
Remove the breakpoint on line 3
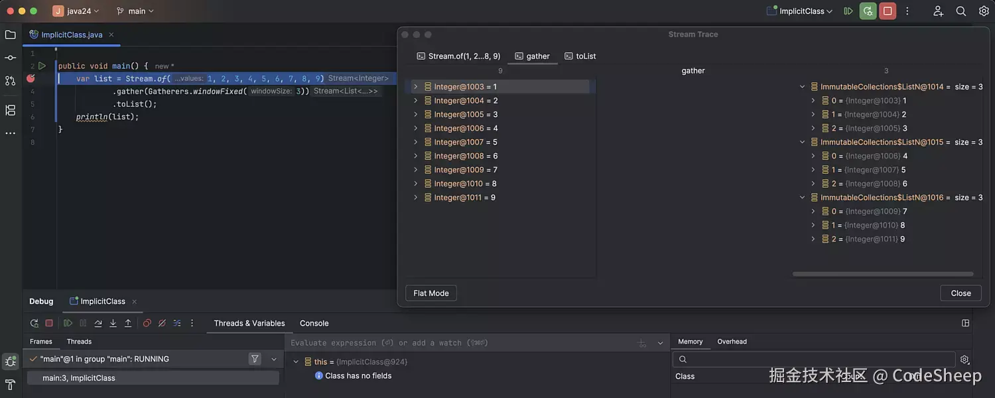click(x=31, y=78)
